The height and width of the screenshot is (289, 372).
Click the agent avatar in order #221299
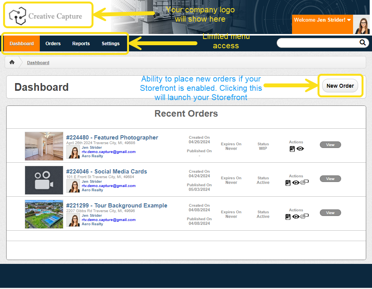[x=73, y=220]
